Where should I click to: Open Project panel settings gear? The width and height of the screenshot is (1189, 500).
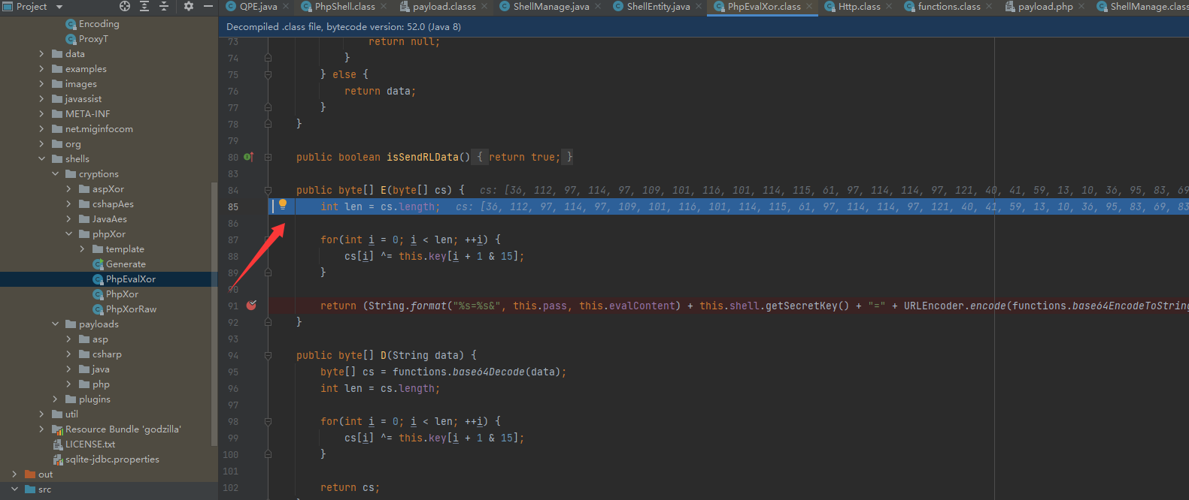click(189, 6)
